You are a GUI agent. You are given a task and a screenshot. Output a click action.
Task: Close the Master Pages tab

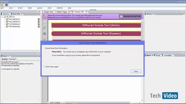(x=69, y=12)
